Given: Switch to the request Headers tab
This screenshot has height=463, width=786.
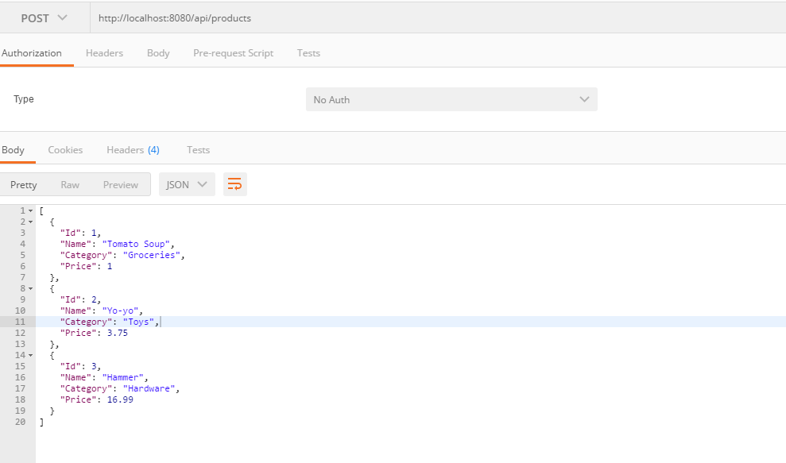Looking at the screenshot, I should 104,52.
